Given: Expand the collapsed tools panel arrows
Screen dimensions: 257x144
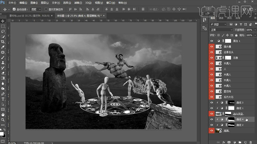Looking at the screenshot, I should point(1,14).
